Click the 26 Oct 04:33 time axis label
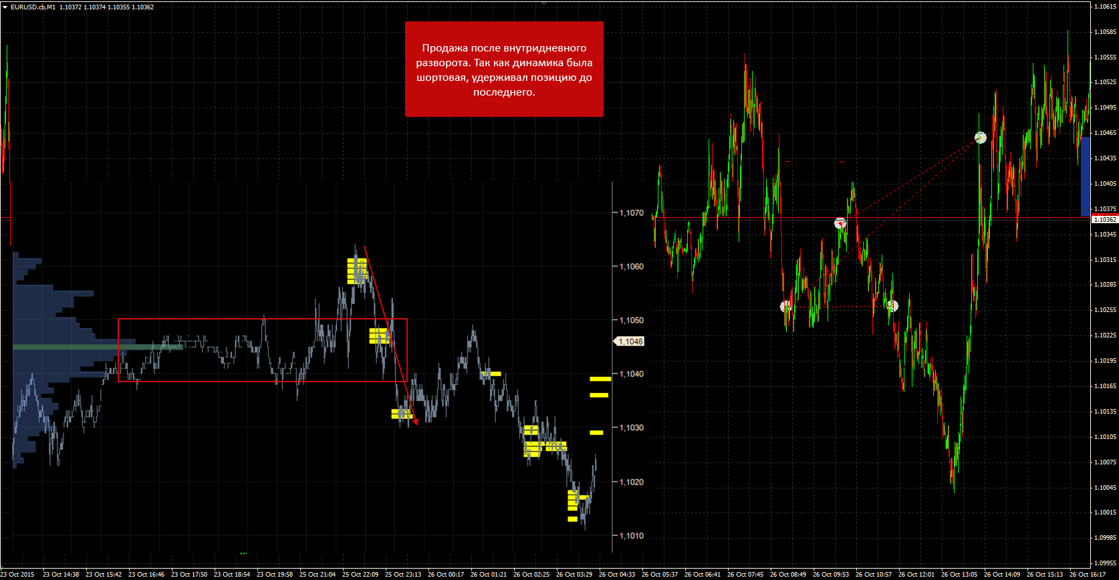Screen dimensions: 1119x580 617,574
